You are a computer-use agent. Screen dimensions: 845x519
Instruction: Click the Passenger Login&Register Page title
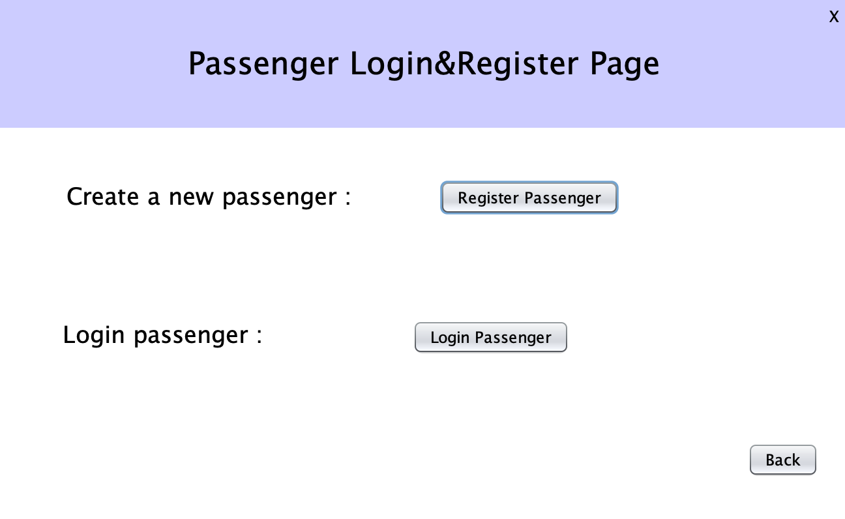coord(423,63)
